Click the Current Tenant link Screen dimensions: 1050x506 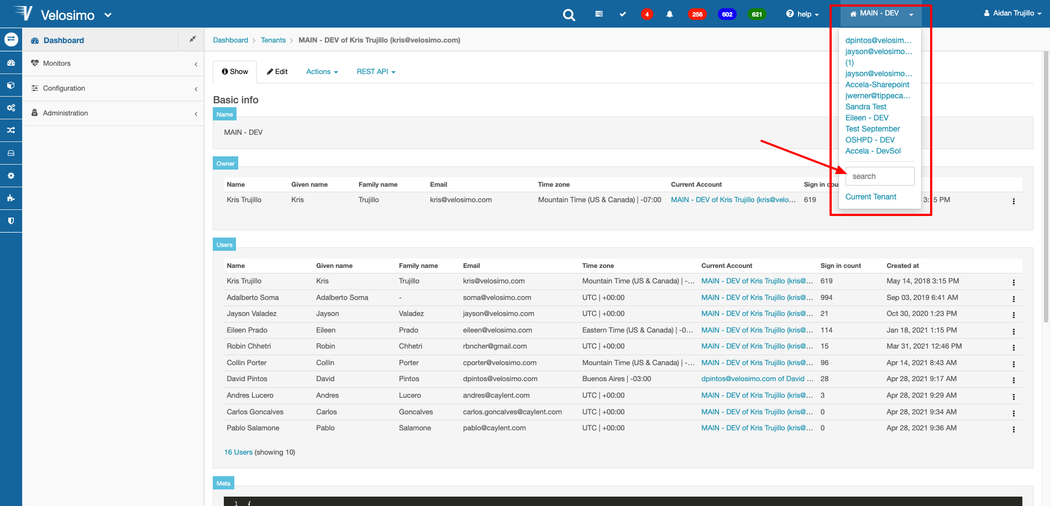pyautogui.click(x=871, y=197)
